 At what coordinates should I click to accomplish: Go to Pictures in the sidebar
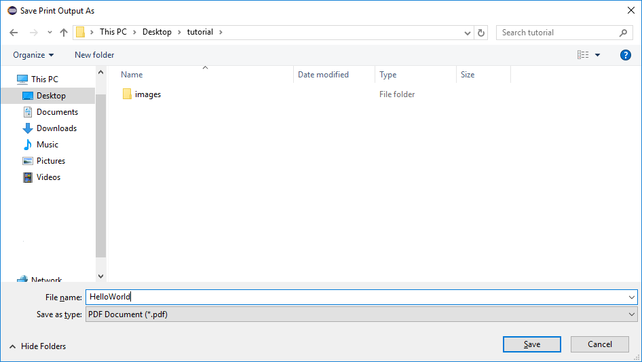(x=51, y=161)
